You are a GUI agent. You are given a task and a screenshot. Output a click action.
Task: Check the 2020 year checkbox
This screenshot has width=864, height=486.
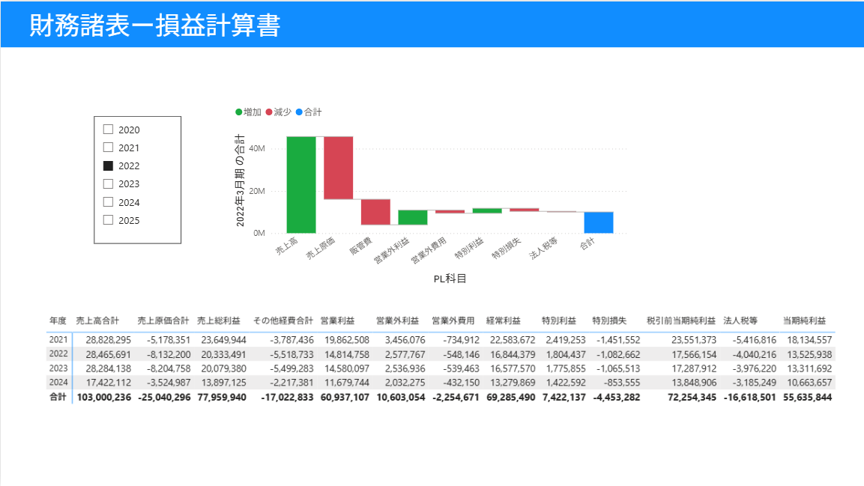pos(108,130)
